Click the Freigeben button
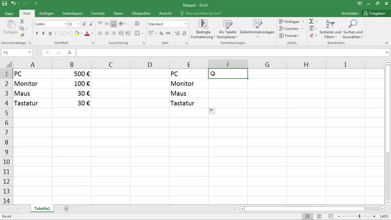391x220 pixels. 375,13
